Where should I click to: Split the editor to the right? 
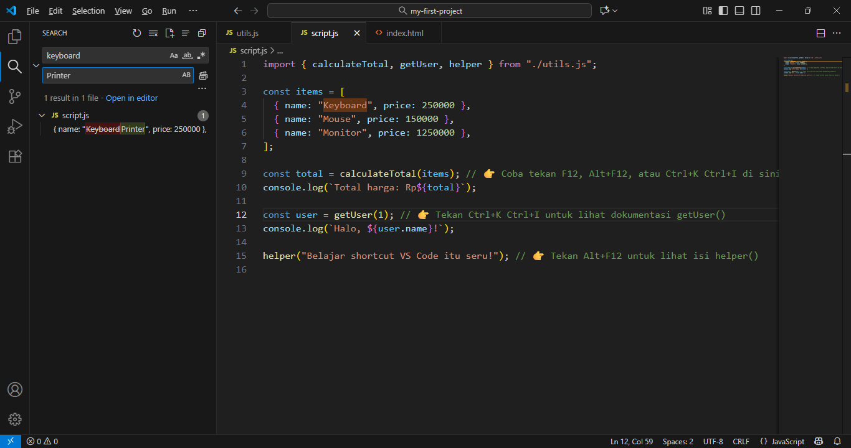(x=820, y=33)
